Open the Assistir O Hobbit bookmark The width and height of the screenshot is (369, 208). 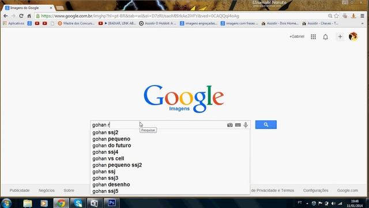click(x=157, y=23)
